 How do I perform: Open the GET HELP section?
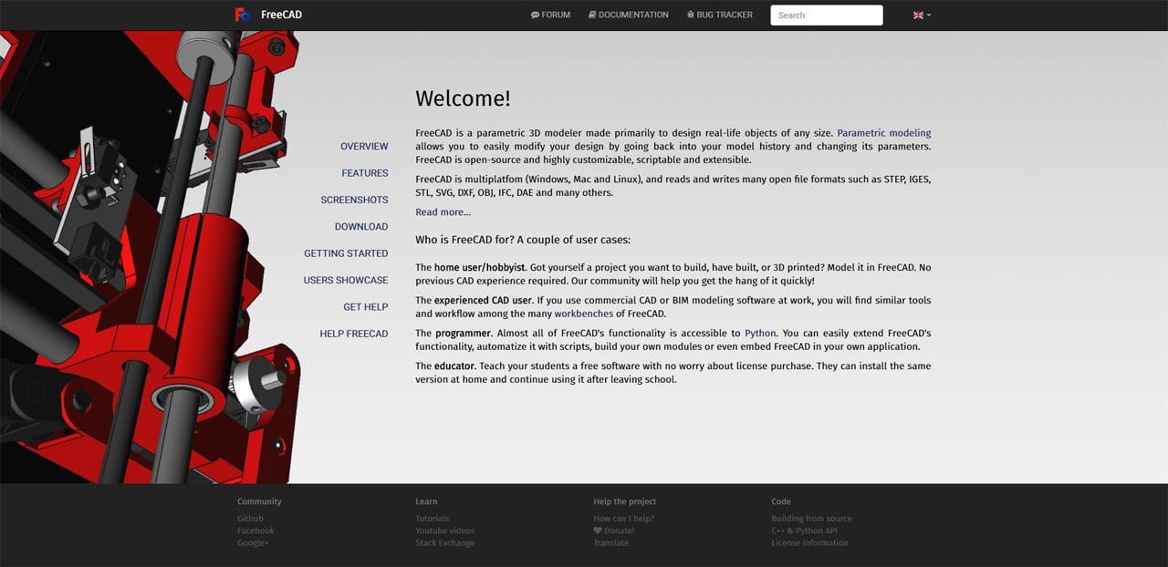pyautogui.click(x=366, y=307)
